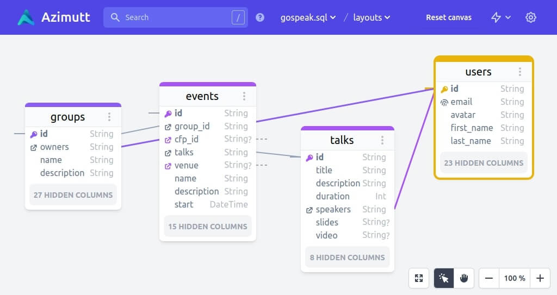
Task: Click the fit-to-screen icon
Action: (x=419, y=278)
